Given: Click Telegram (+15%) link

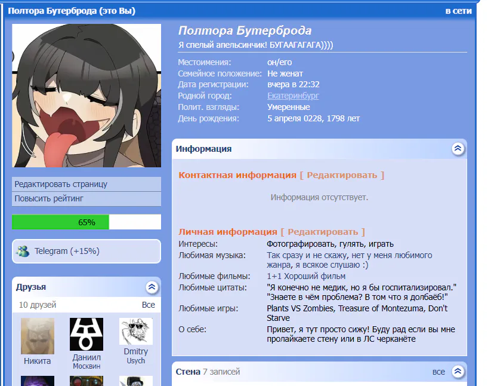Looking at the screenshot, I should click(x=67, y=251).
